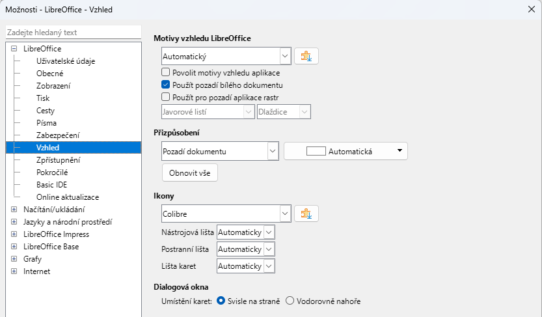This screenshot has width=542, height=317.
Task: Expand the Grafy tree node
Action: (x=14, y=258)
